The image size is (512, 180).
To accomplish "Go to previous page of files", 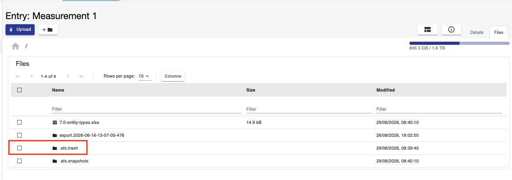I will pos(31,76).
